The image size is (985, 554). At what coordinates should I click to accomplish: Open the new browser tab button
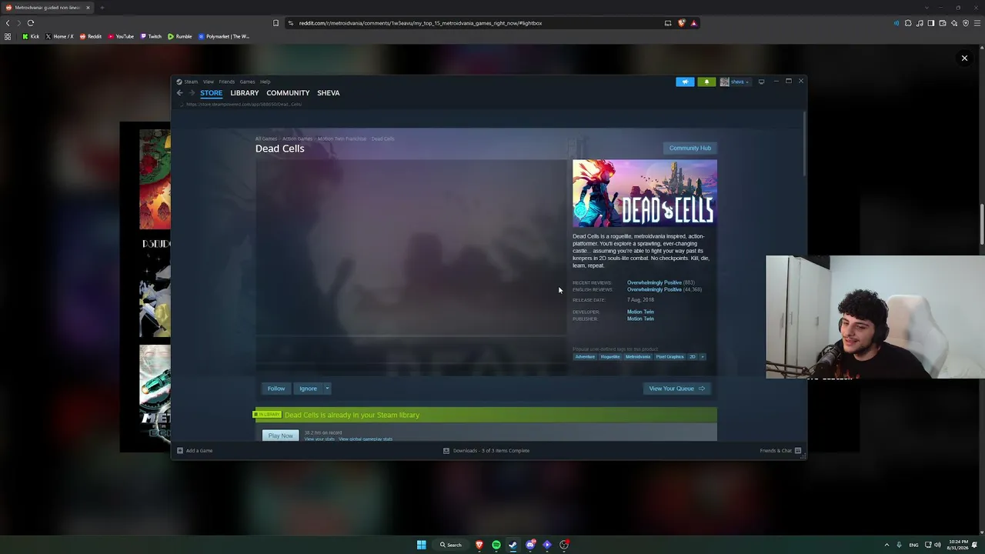coord(102,8)
